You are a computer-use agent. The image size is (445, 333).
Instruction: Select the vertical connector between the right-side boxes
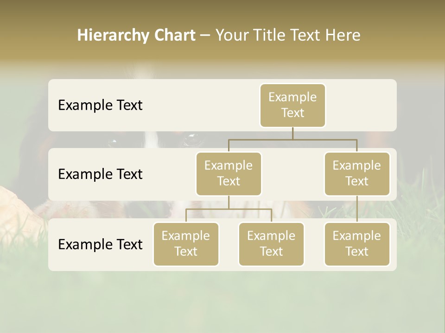pos(357,209)
